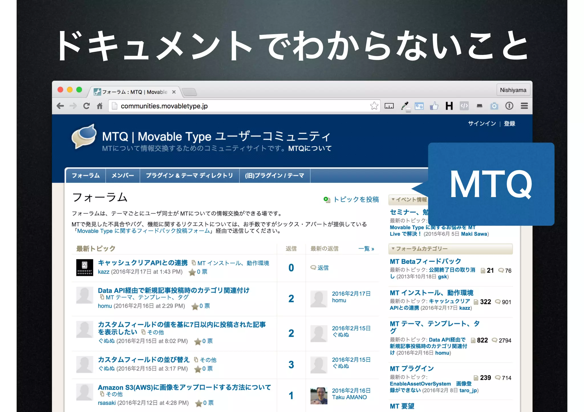
Task: Click the image extension icon
Action: (419, 106)
